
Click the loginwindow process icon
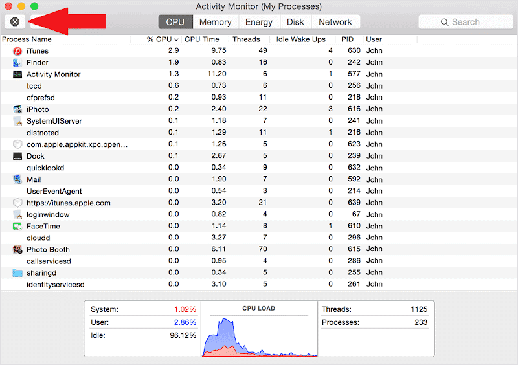(x=17, y=214)
